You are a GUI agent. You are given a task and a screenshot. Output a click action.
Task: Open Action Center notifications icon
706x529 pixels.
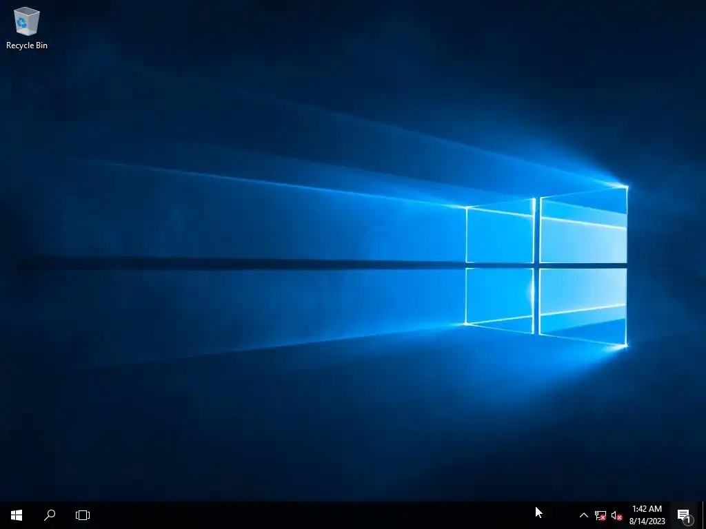click(684, 515)
